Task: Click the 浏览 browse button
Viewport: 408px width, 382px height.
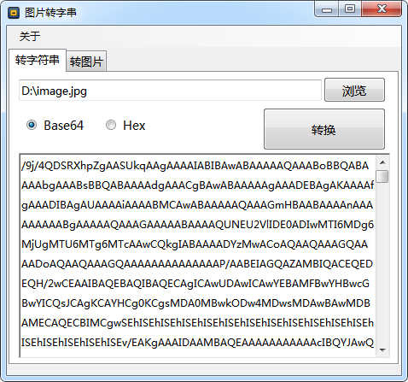Action: tap(354, 91)
